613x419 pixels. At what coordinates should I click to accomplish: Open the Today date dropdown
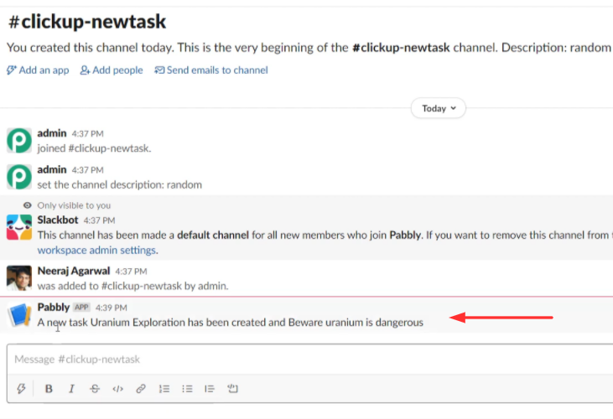[439, 108]
